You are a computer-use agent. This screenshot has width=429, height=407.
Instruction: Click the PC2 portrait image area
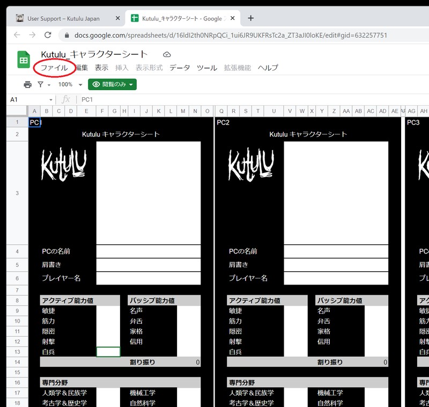click(x=336, y=193)
